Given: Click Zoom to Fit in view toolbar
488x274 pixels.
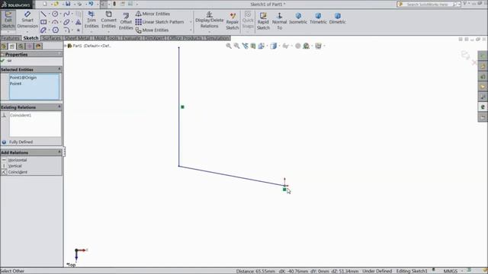Looking at the screenshot, I should (229, 46).
